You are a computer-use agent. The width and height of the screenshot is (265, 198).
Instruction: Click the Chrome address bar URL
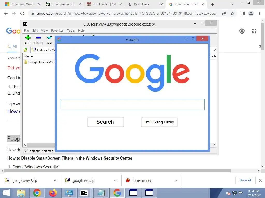click(x=127, y=13)
